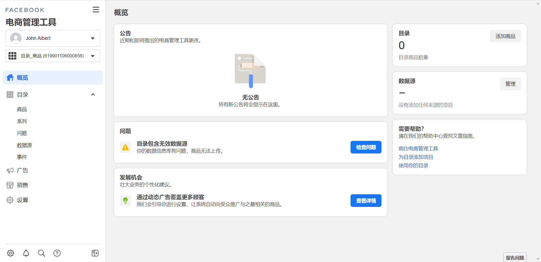Click the 无公告 heading
Viewport: 541px width, 262px height.
point(250,97)
